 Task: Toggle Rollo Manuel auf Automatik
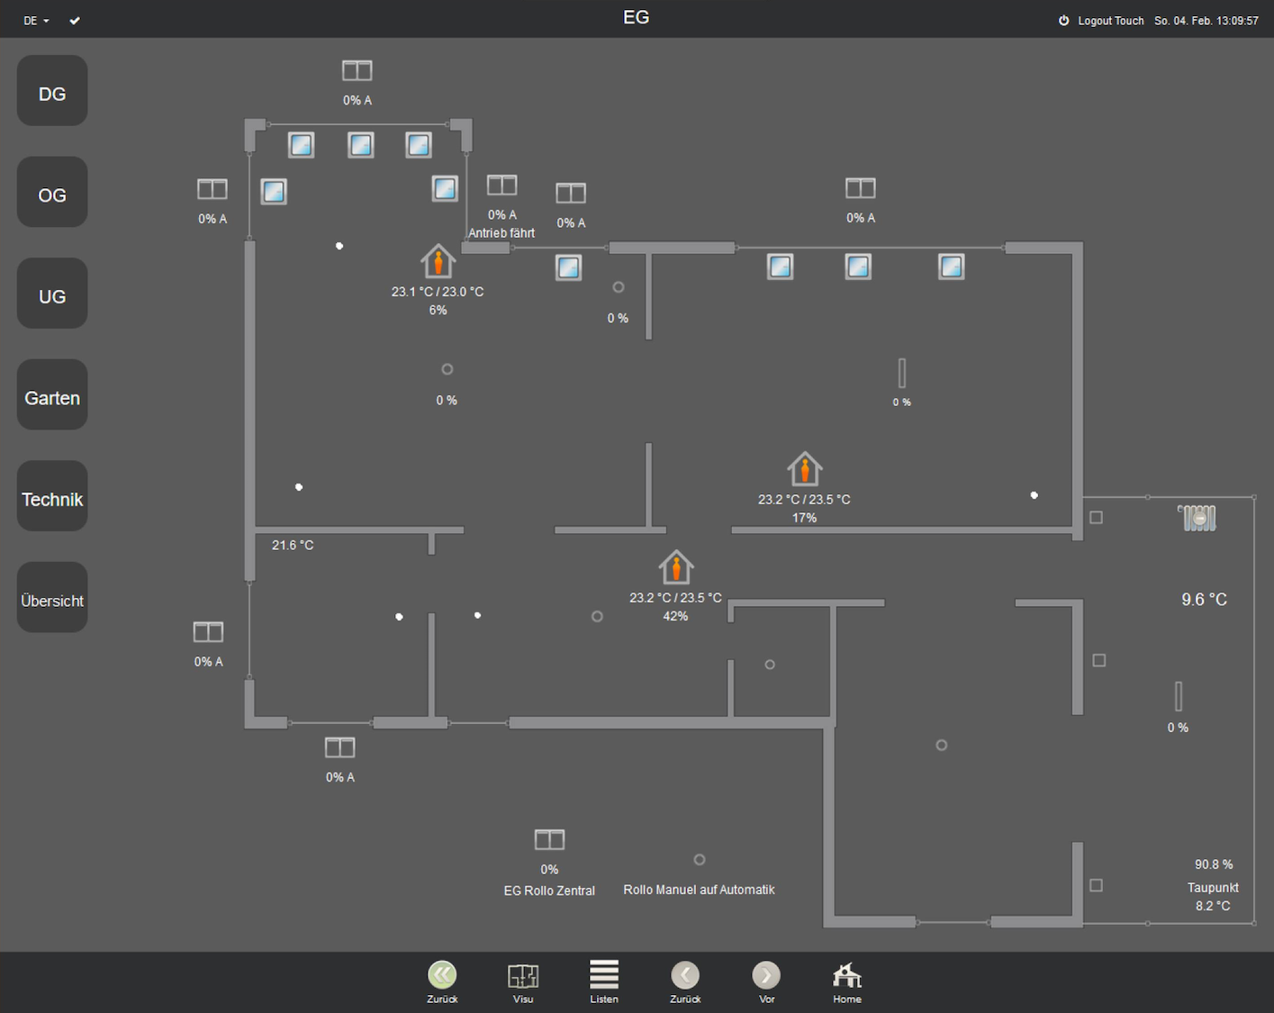(x=699, y=860)
